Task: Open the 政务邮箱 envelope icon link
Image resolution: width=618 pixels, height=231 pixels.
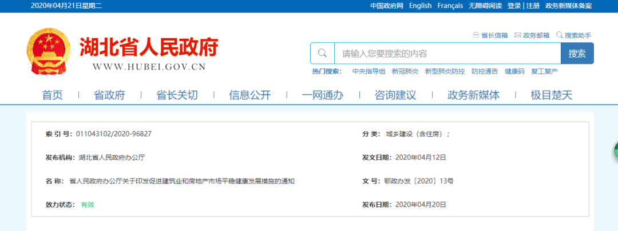Action: click(x=517, y=35)
